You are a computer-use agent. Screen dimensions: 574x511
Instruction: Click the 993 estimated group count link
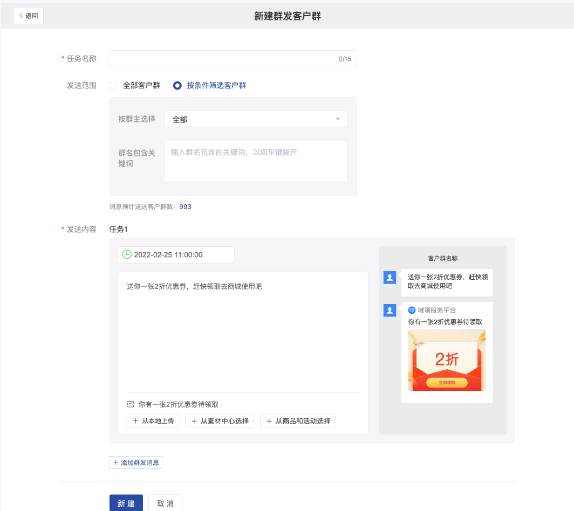click(x=185, y=206)
